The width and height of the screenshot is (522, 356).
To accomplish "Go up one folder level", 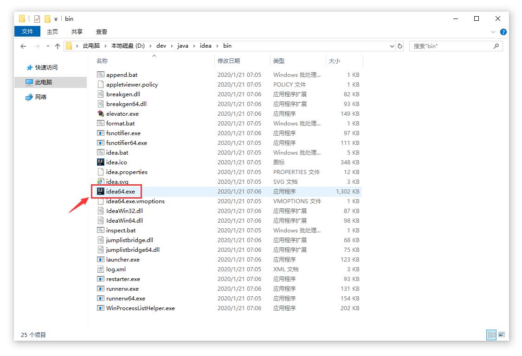I will (57, 46).
